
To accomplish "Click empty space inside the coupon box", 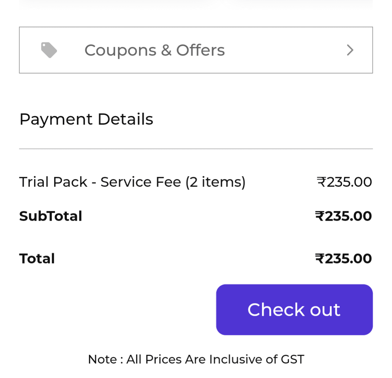I will pos(283,50).
